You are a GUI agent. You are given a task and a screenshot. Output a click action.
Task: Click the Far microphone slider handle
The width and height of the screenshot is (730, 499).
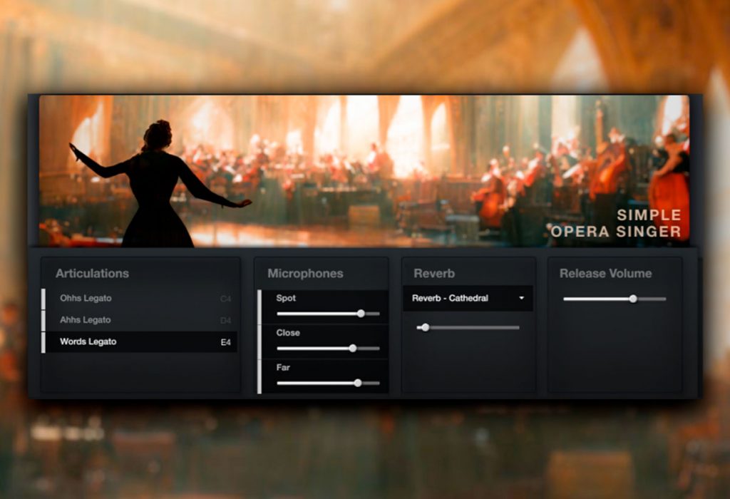(x=358, y=383)
